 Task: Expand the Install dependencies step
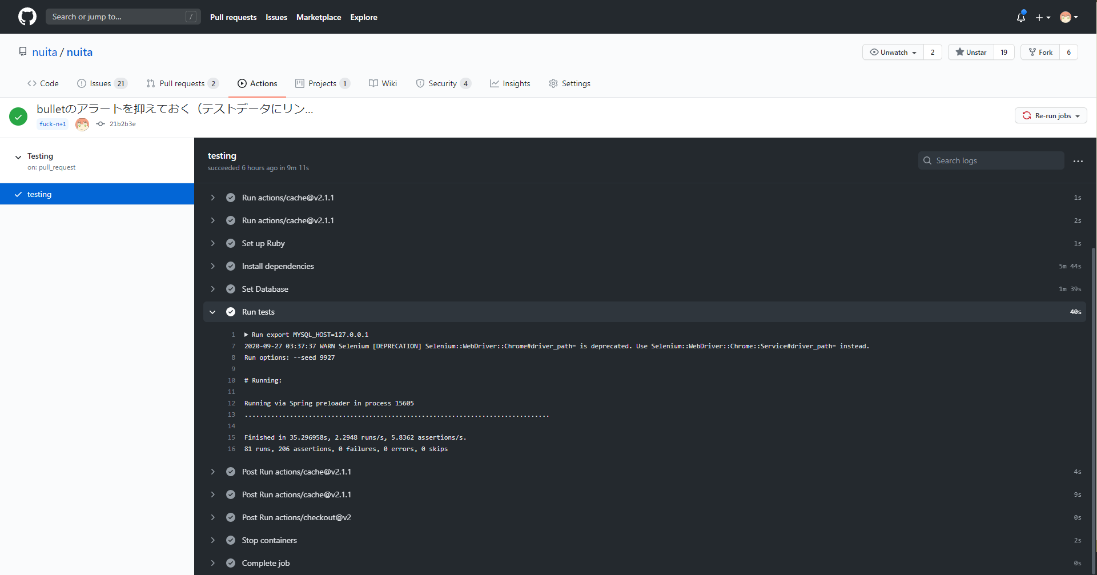click(x=213, y=266)
